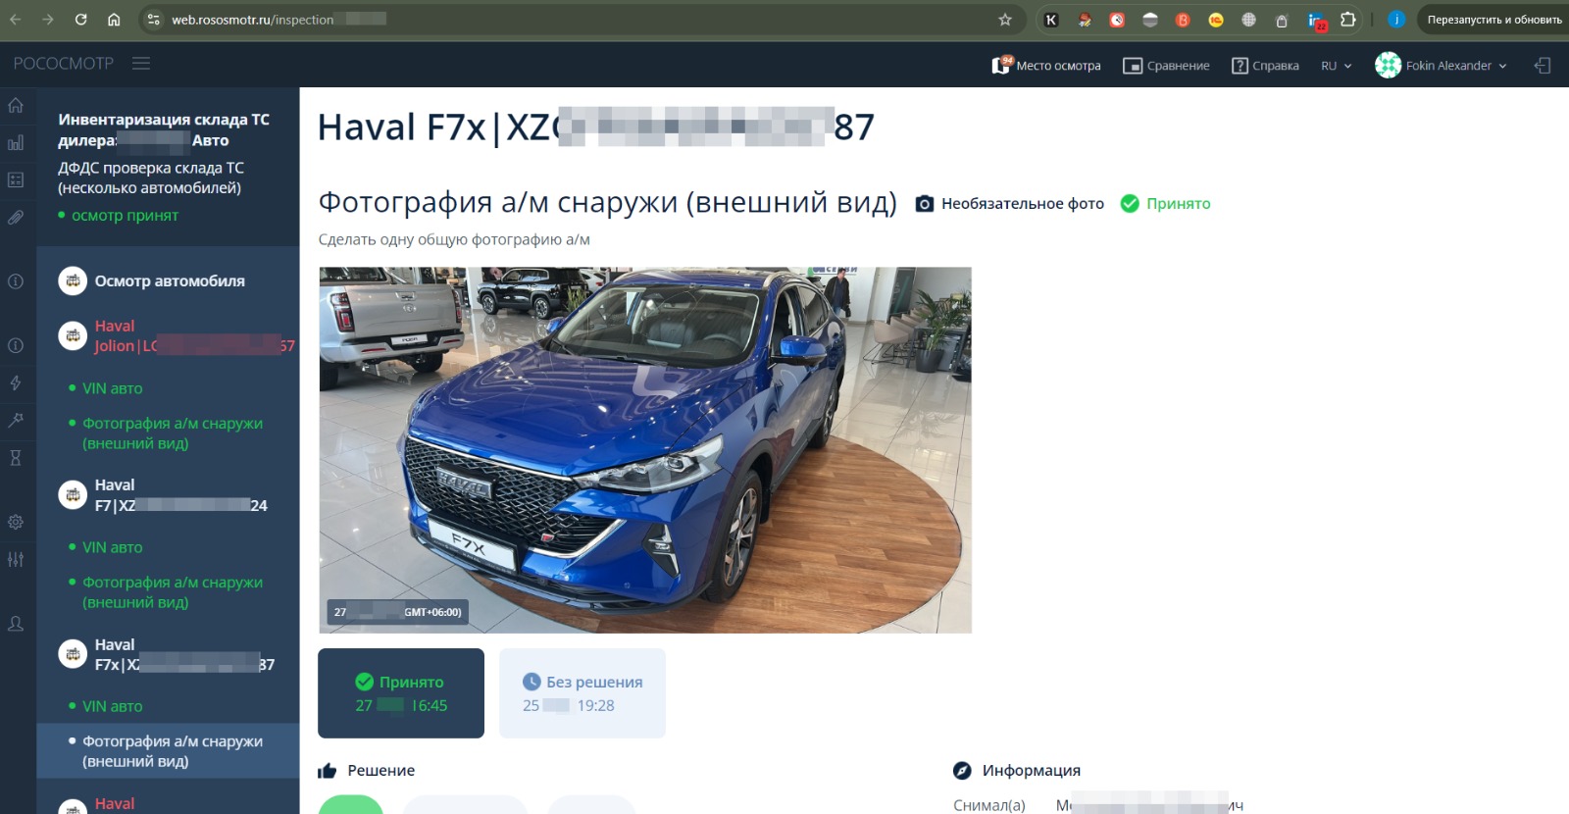Open browser home page button
This screenshot has height=814, width=1569.
pos(114,20)
